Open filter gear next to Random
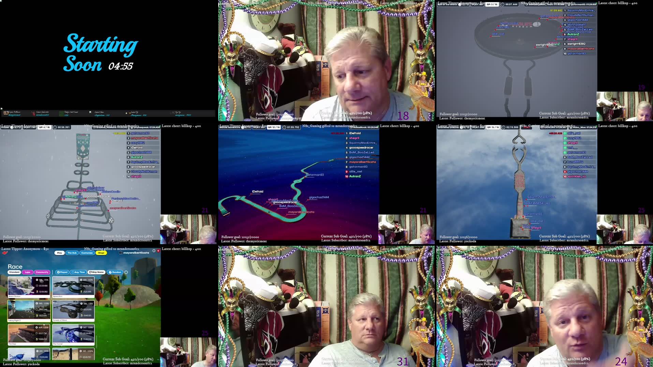The height and width of the screenshot is (367, 653). click(126, 272)
